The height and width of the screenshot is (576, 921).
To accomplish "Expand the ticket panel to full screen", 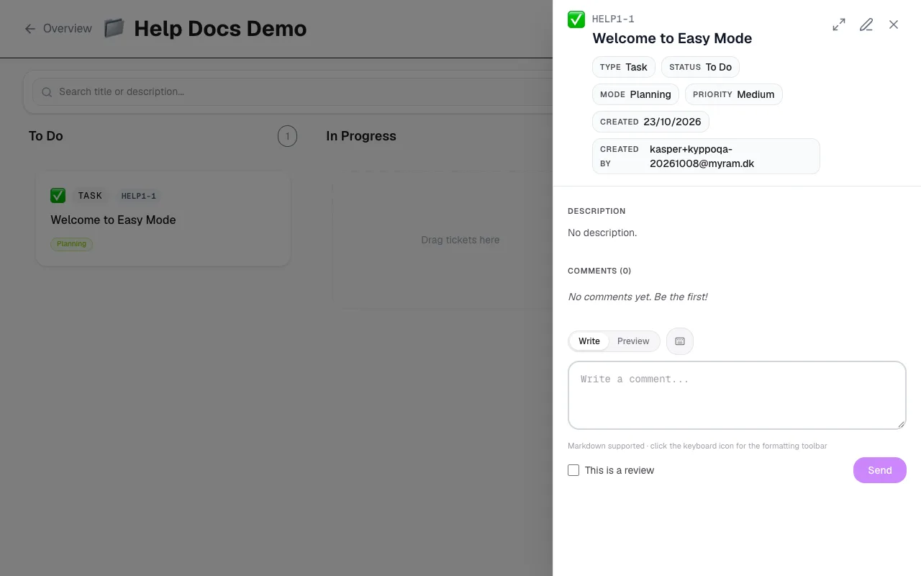I will (x=839, y=25).
